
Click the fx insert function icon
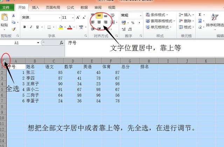(62, 42)
